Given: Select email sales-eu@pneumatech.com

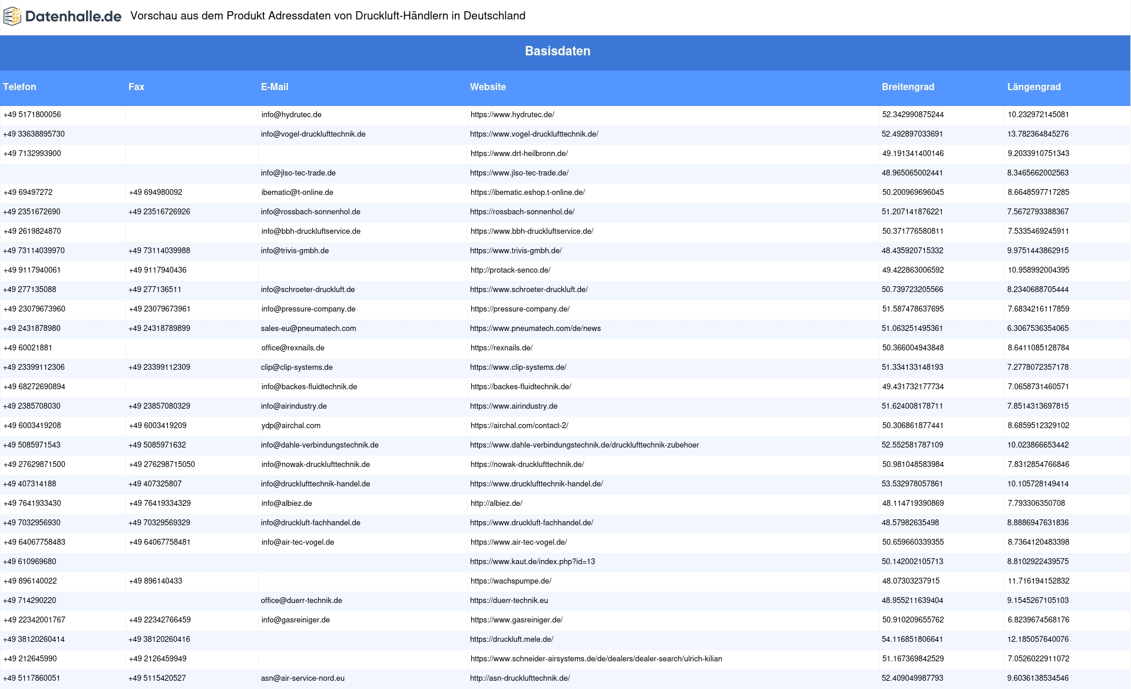Looking at the screenshot, I should tap(309, 329).
